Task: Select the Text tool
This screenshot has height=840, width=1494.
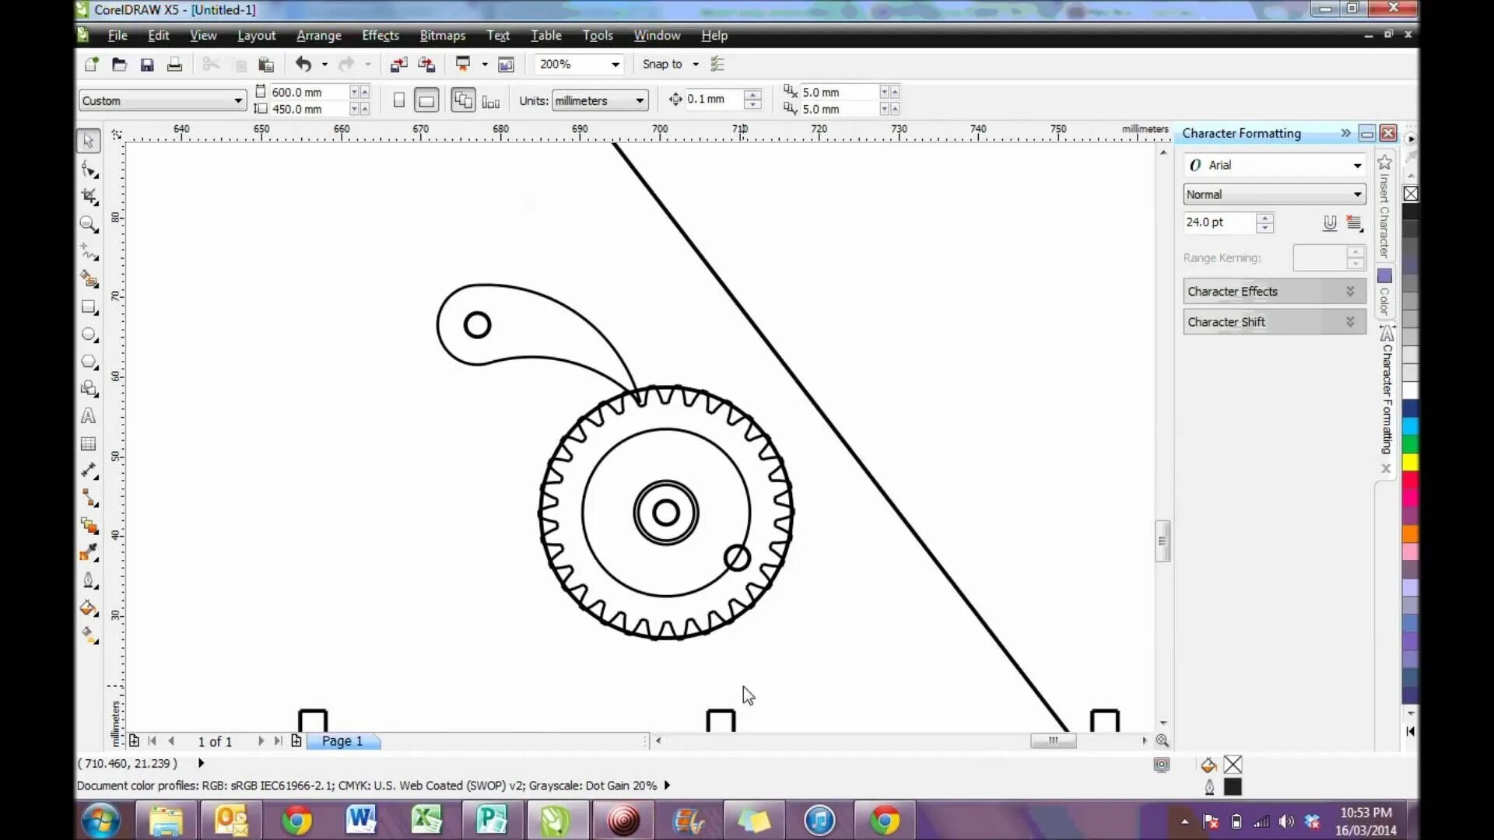Action: click(x=89, y=416)
